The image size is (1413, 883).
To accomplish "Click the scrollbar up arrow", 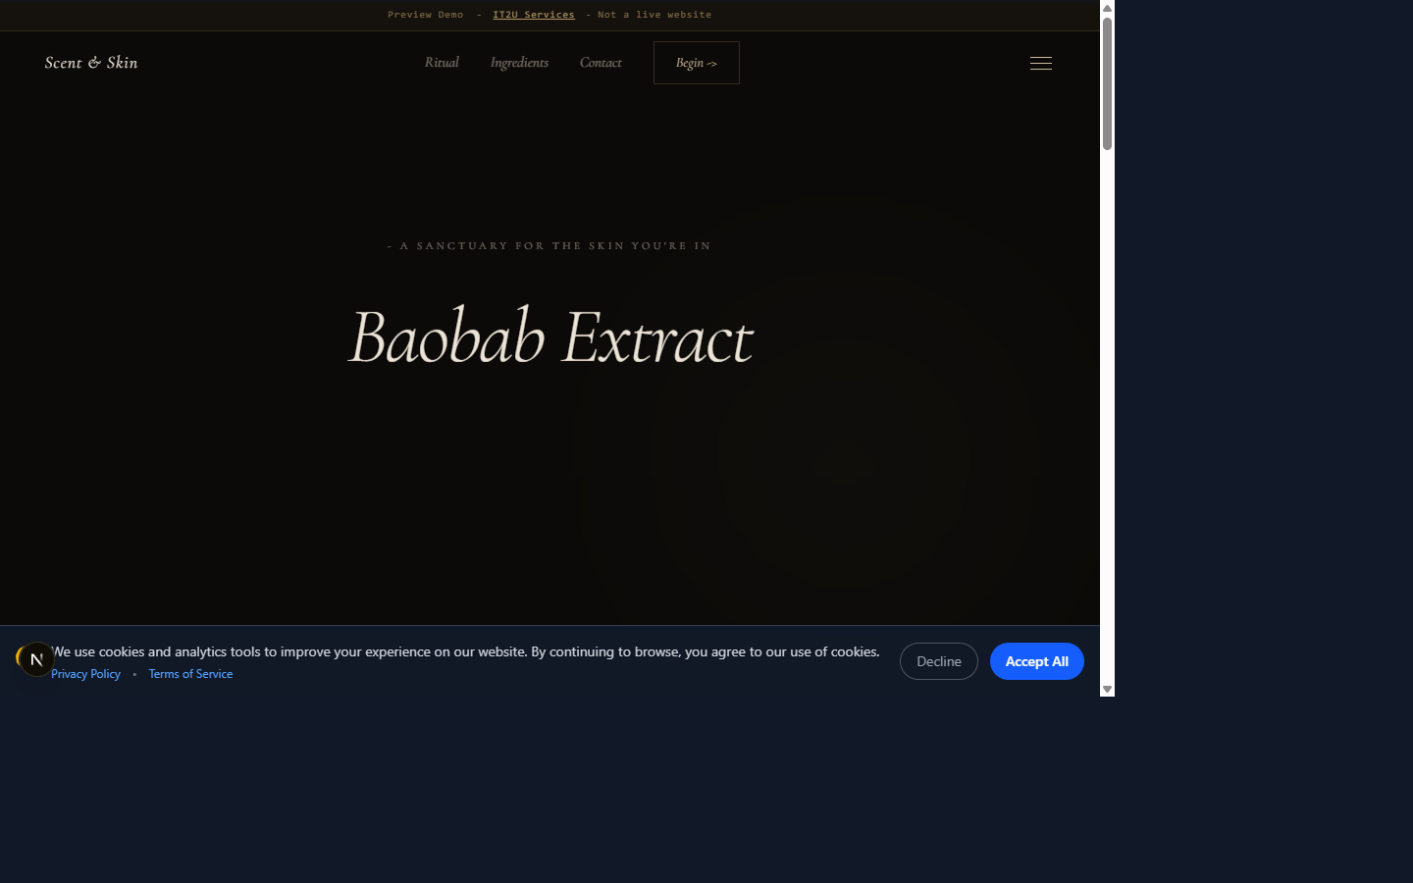I will pyautogui.click(x=1107, y=8).
